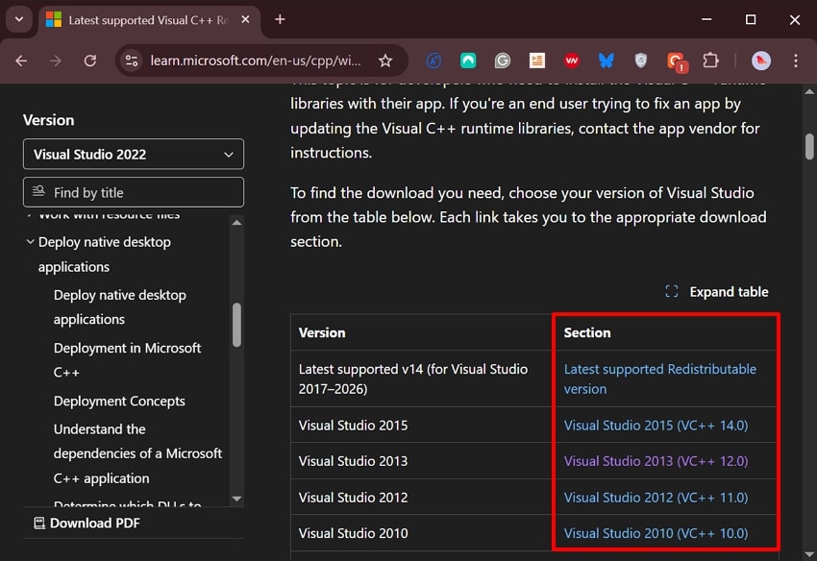
Task: Open the red VN extension icon
Action: pos(572,60)
